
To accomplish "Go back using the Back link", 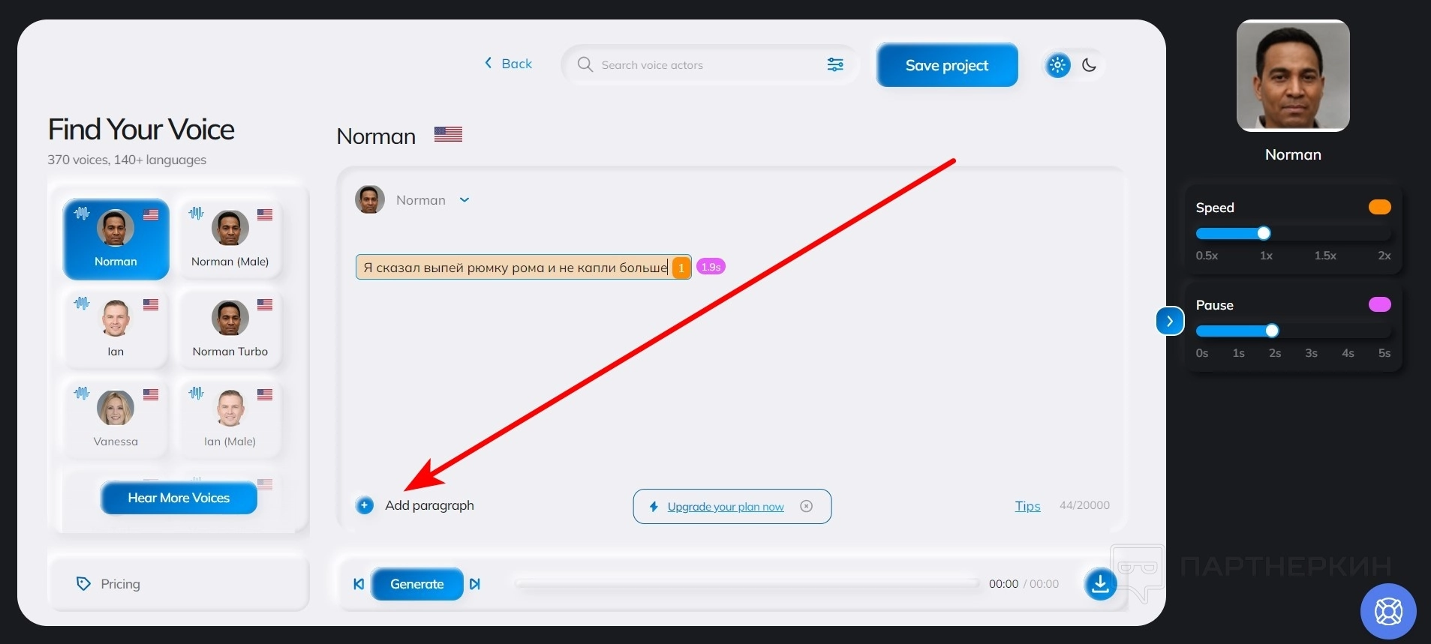I will [x=508, y=64].
